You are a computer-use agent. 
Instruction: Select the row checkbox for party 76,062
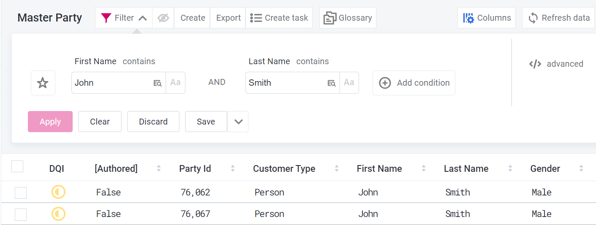[21, 193]
